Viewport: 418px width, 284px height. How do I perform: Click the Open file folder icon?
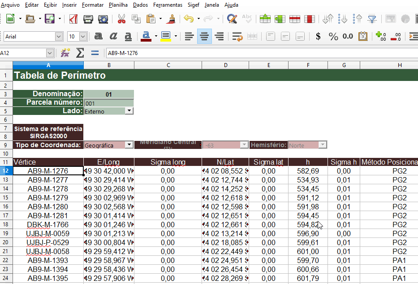point(30,19)
